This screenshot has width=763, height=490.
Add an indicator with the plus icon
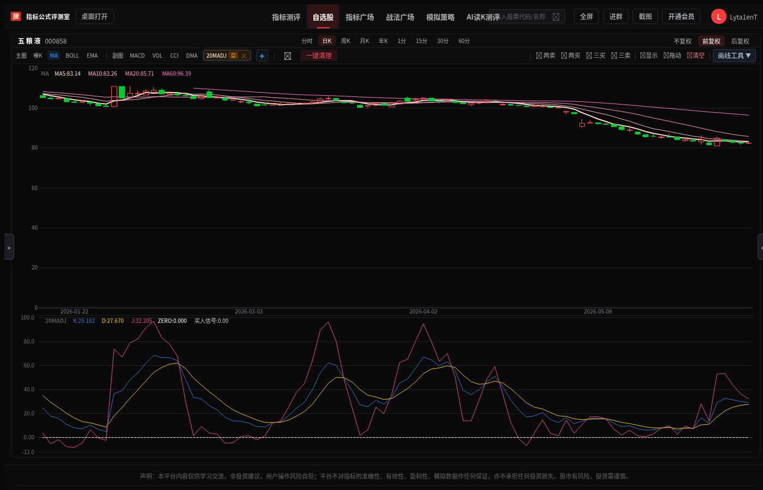coord(262,56)
